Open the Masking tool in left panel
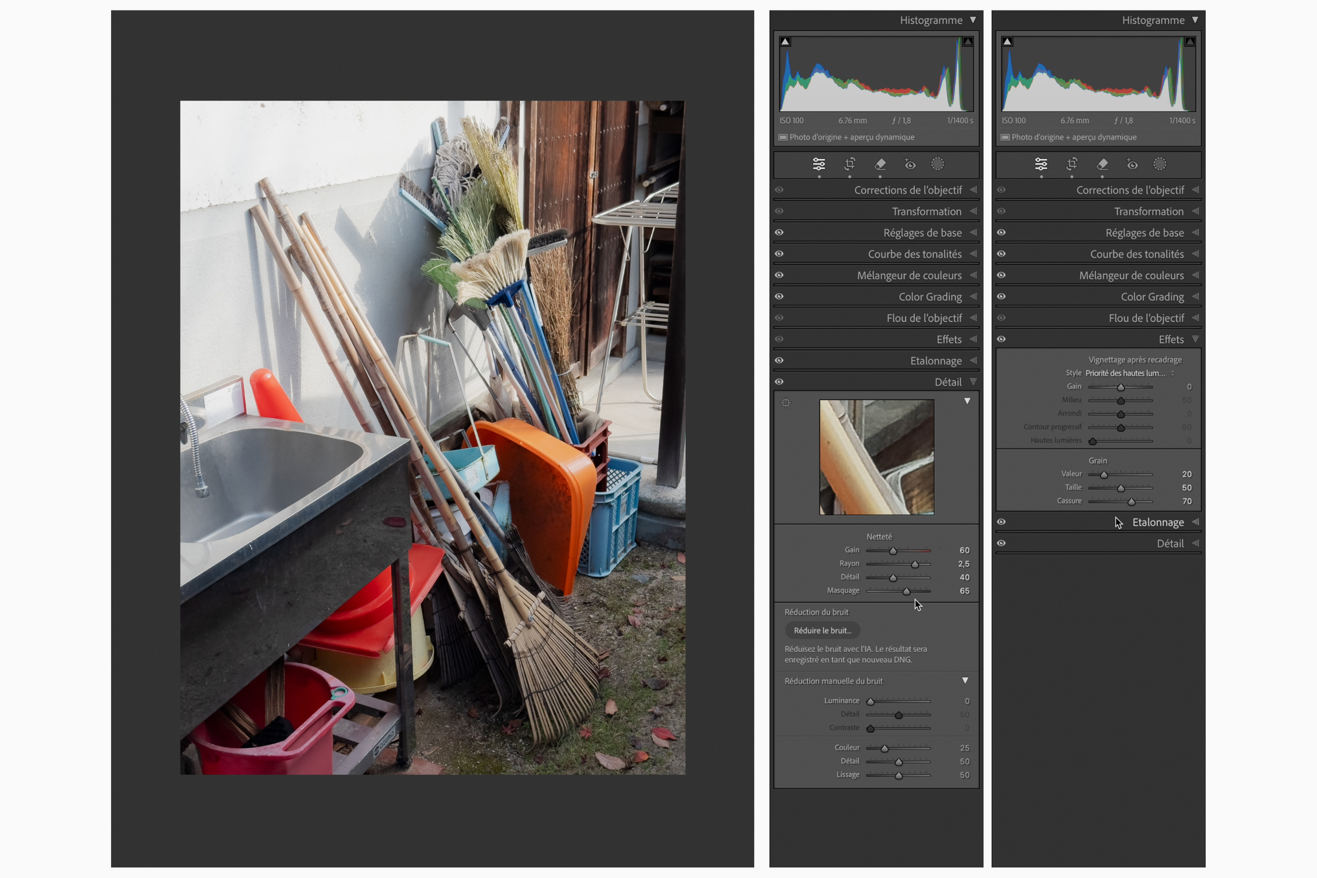The height and width of the screenshot is (878, 1317). [937, 164]
